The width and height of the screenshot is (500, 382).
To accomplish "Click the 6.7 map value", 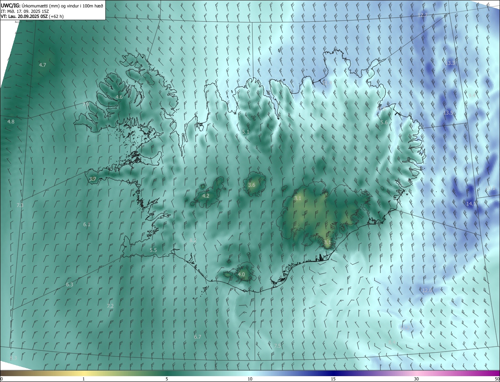I will pyautogui.click(x=198, y=337).
